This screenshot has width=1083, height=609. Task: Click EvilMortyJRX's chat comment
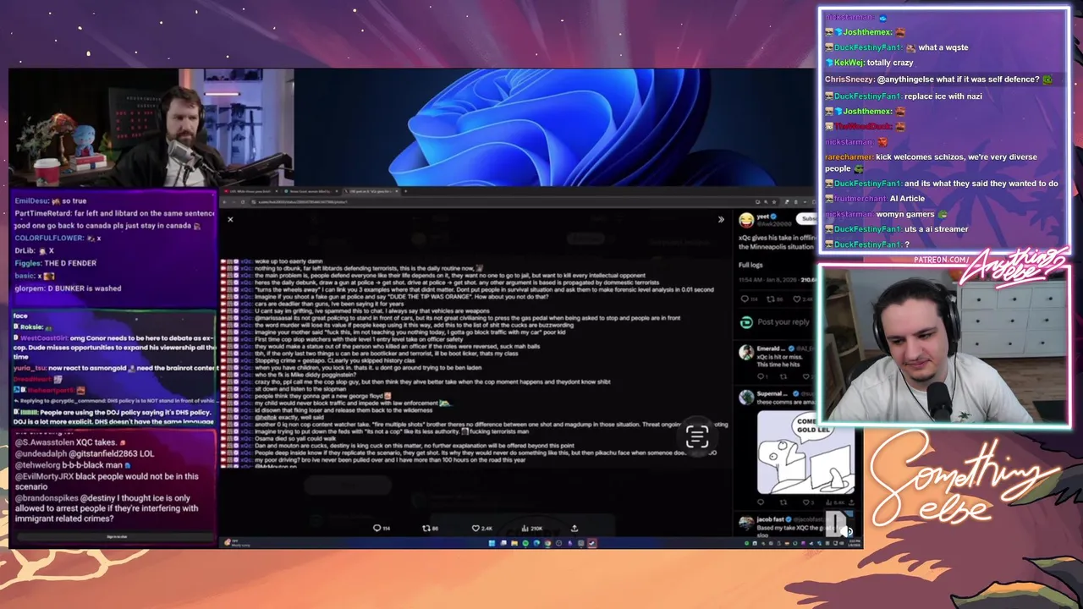107,481
